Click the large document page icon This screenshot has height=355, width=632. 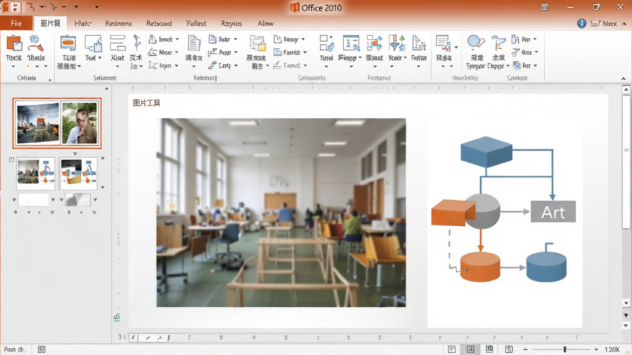coord(194,44)
